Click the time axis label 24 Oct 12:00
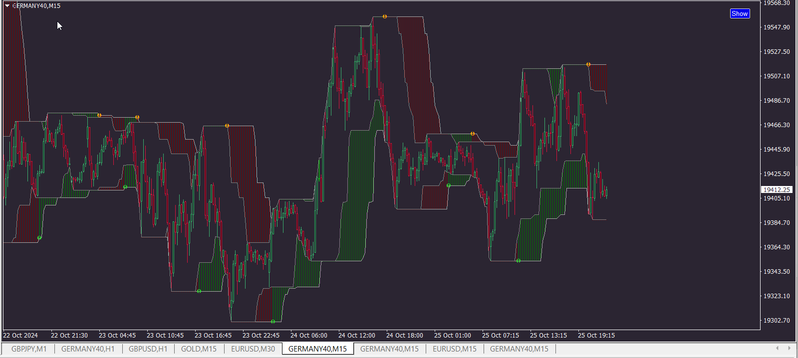The width and height of the screenshot is (798, 358). pyautogui.click(x=357, y=336)
